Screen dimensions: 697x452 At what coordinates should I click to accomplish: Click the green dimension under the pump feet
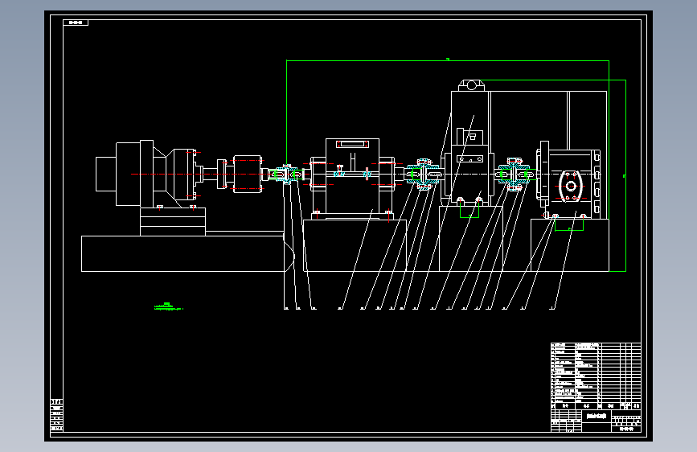click(569, 224)
